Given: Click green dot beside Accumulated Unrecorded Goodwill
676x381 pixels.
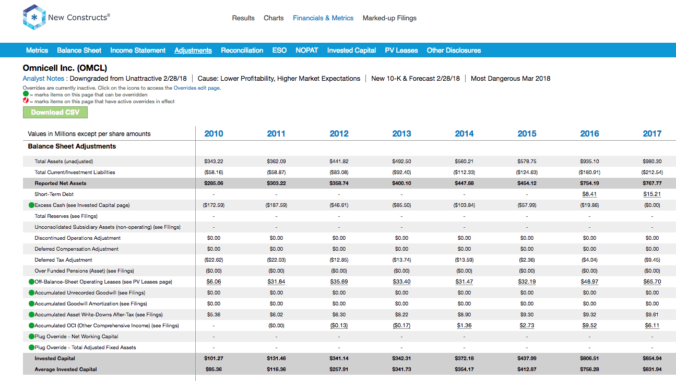Looking at the screenshot, I should 31,293.
